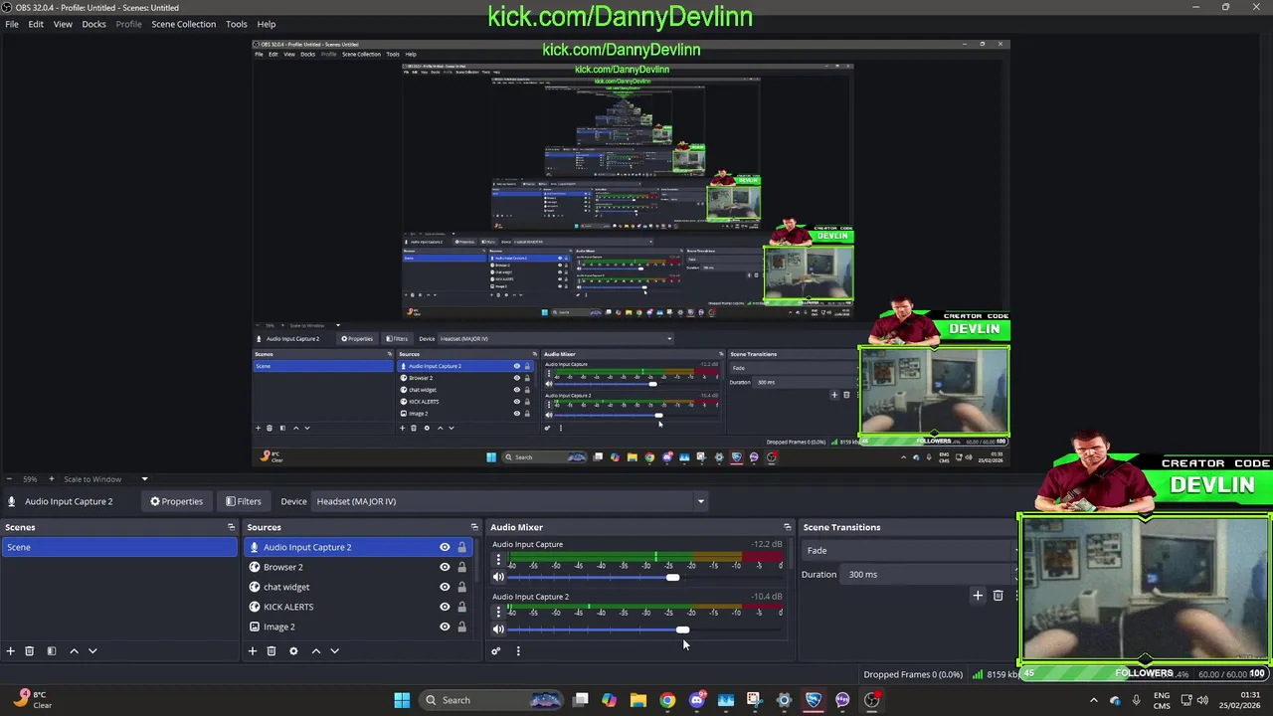Open source properties gear in the Sources toolbar

[x=293, y=651]
